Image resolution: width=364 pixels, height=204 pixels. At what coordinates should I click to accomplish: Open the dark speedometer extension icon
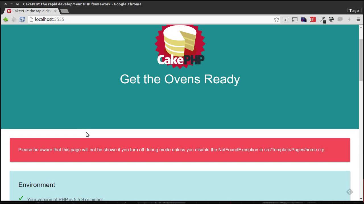tap(304, 19)
